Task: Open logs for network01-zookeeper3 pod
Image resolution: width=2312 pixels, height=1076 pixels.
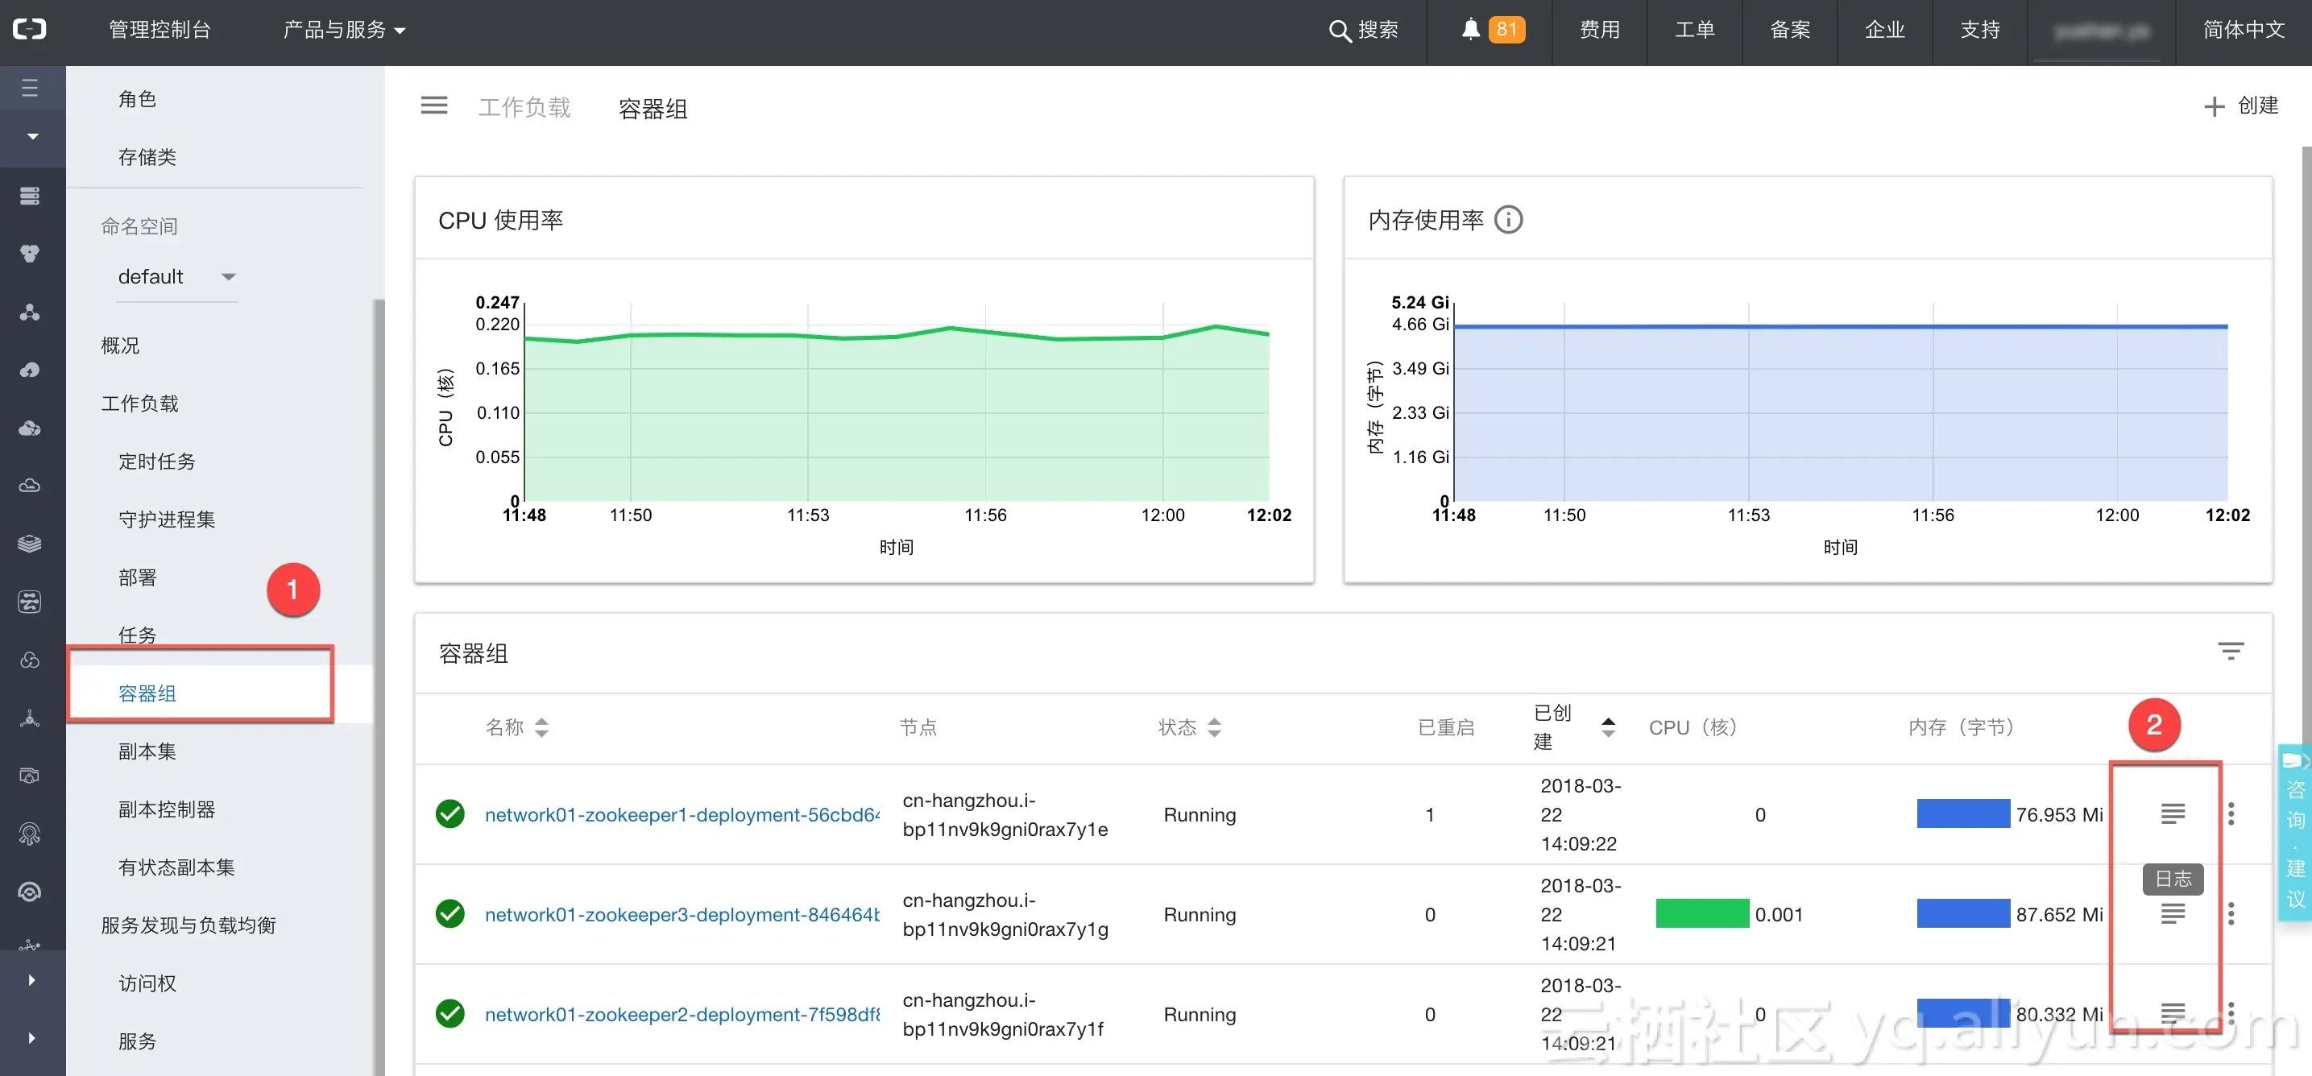Action: [2172, 913]
